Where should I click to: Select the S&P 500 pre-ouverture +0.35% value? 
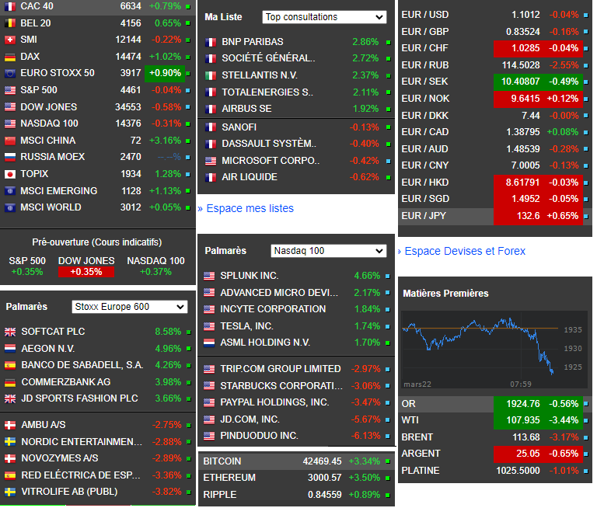27,272
